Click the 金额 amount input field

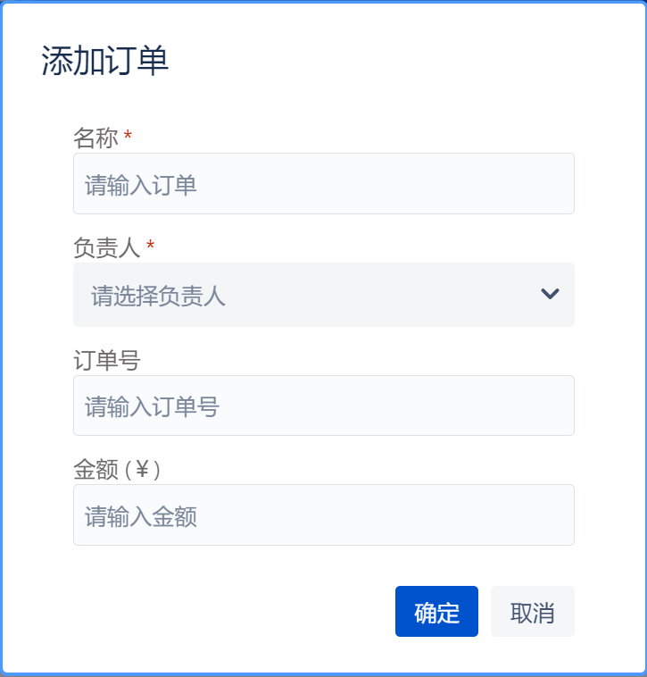click(x=323, y=515)
